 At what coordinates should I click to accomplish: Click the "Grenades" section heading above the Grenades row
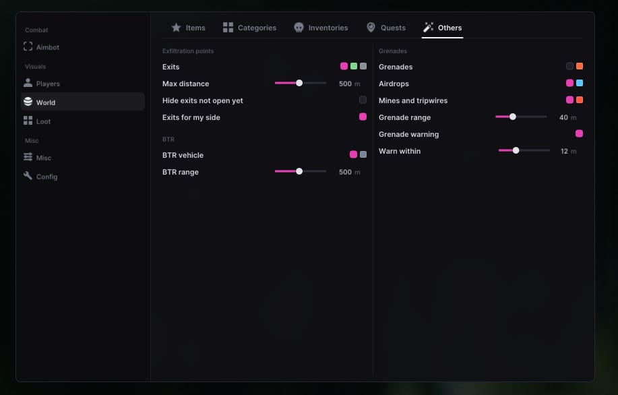click(x=393, y=51)
